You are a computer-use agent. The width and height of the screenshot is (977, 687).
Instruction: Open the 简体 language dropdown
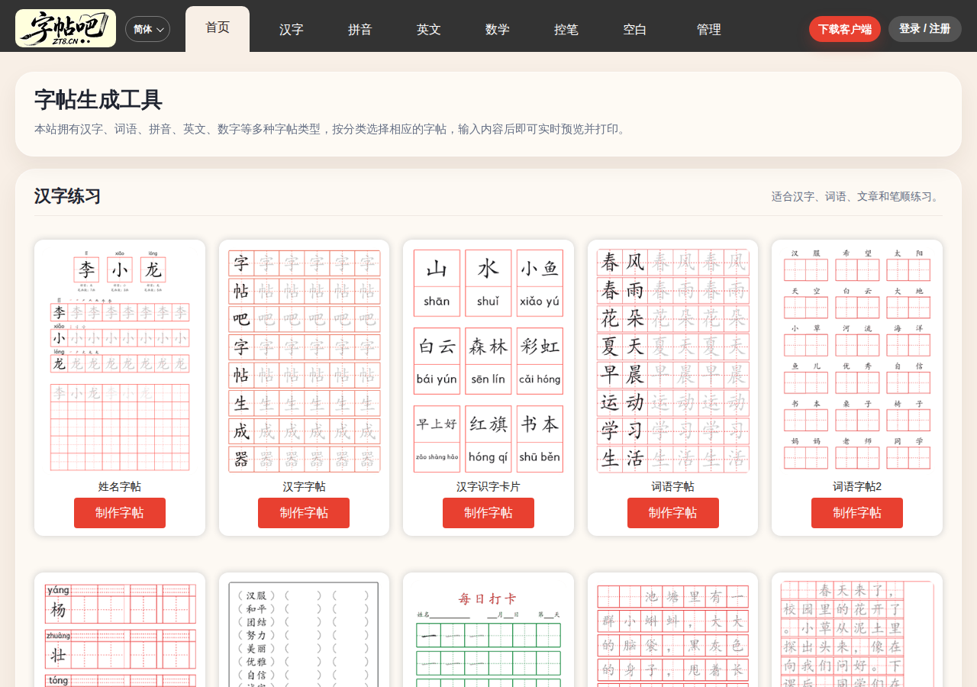147,29
